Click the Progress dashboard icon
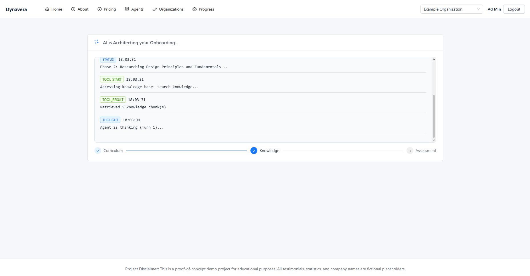Viewport: 530px width, 276px height. click(x=195, y=9)
